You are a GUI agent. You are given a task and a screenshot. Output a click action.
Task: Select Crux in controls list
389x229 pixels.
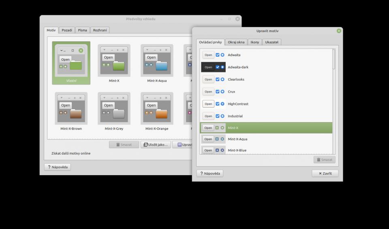(x=266, y=92)
